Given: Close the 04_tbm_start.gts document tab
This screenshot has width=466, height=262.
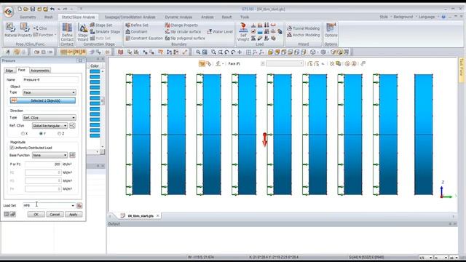Looking at the screenshot, I should pyautogui.click(x=158, y=216).
